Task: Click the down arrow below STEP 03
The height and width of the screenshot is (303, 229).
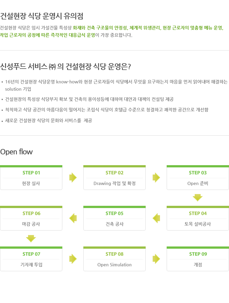Action: tap(198, 198)
